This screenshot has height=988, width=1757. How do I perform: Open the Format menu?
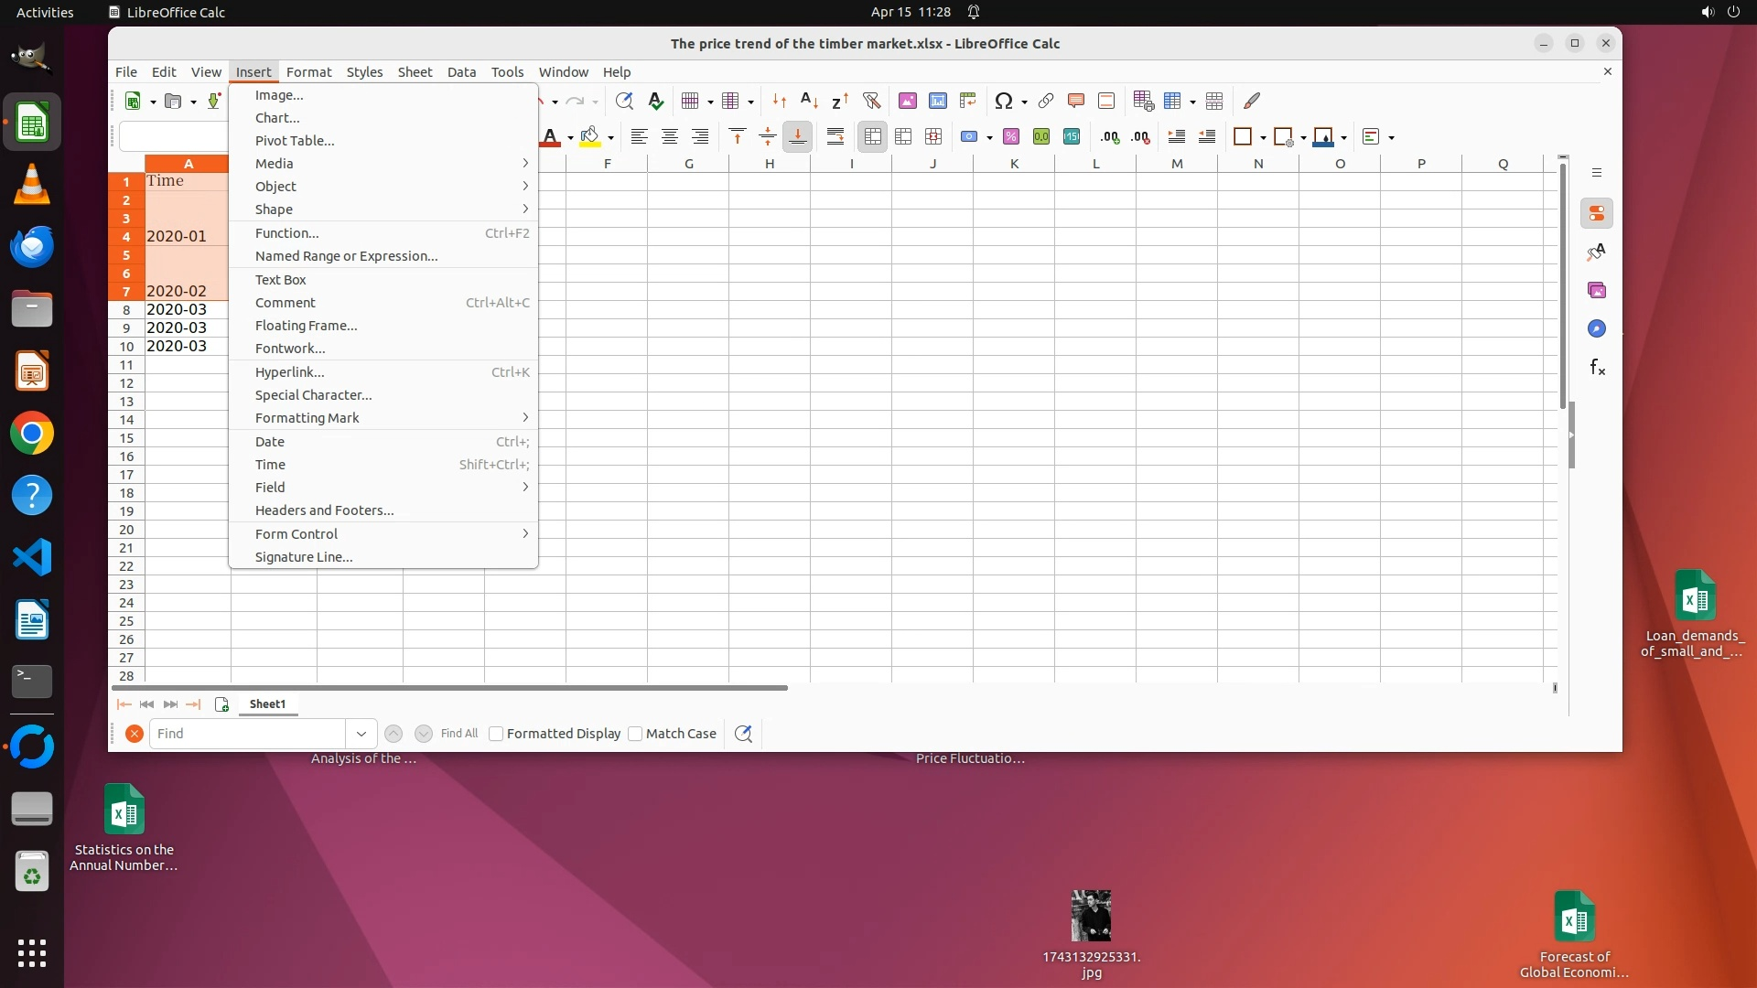308,72
